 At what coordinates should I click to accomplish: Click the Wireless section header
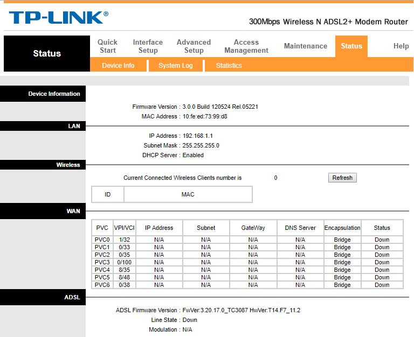tap(43, 165)
